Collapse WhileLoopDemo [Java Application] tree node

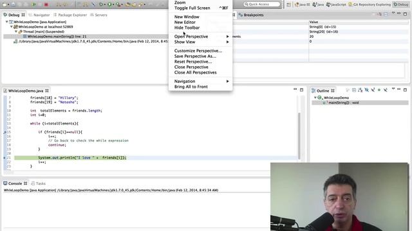click(7, 22)
